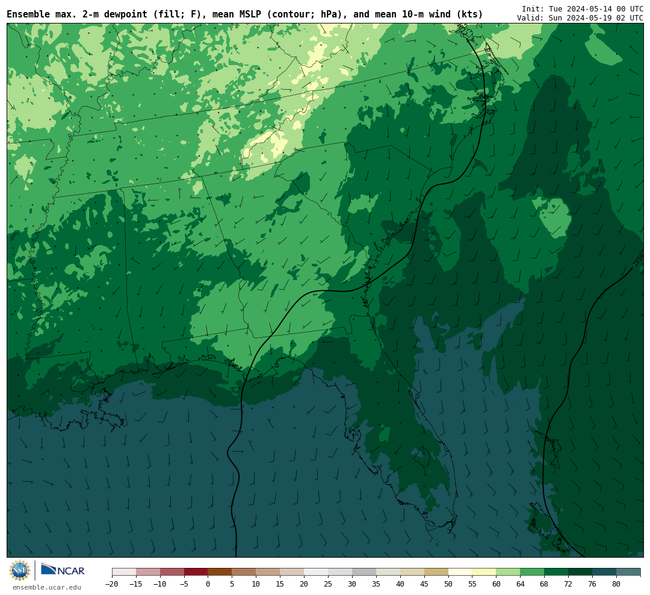This screenshot has height=595, width=650.
Task: Pick the colorbar swatch between 5 and 10
Action: tap(244, 572)
